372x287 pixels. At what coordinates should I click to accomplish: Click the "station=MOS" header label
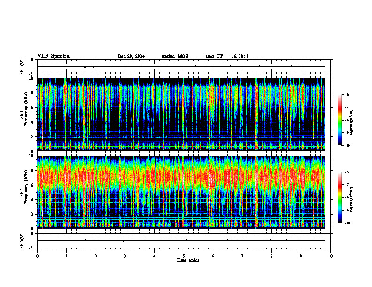point(175,56)
